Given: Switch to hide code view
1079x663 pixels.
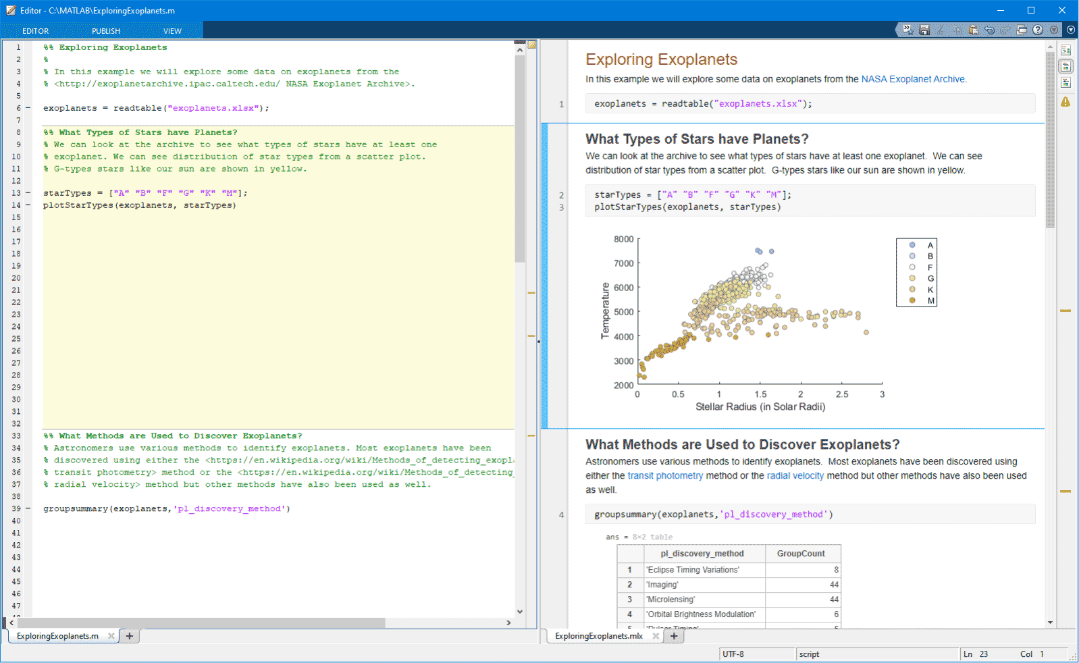Looking at the screenshot, I should tap(1065, 82).
